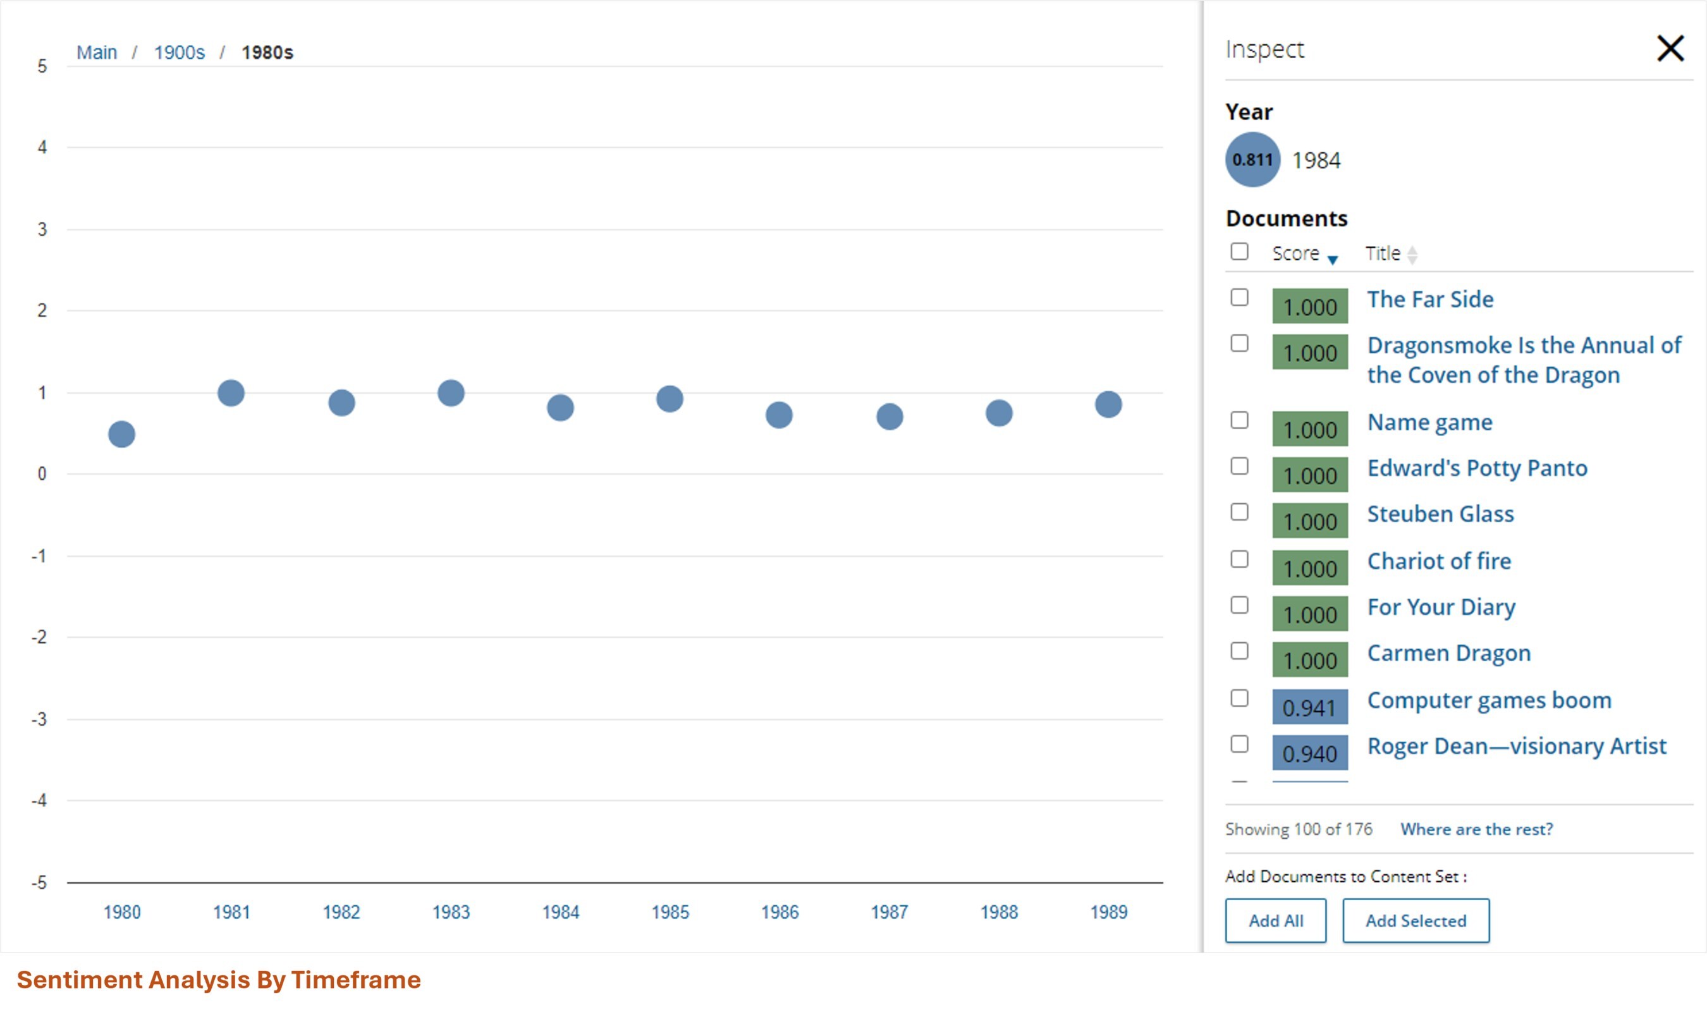The image size is (1707, 1012).
Task: Navigate to 1900s breadcrumb level
Action: tap(179, 52)
